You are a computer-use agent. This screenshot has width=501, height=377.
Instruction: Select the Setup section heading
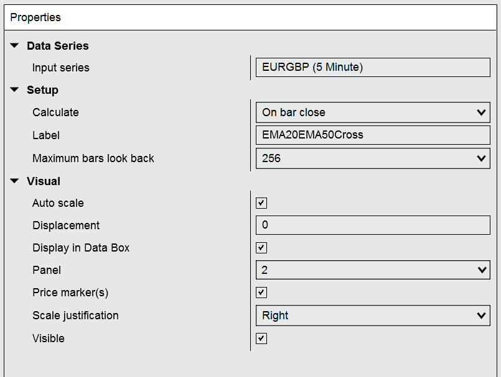tap(42, 90)
